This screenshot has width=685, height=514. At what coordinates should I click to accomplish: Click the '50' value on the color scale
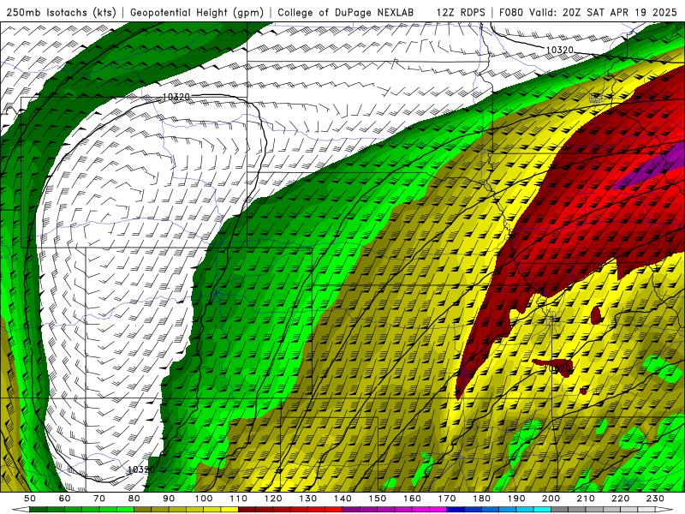click(x=30, y=499)
